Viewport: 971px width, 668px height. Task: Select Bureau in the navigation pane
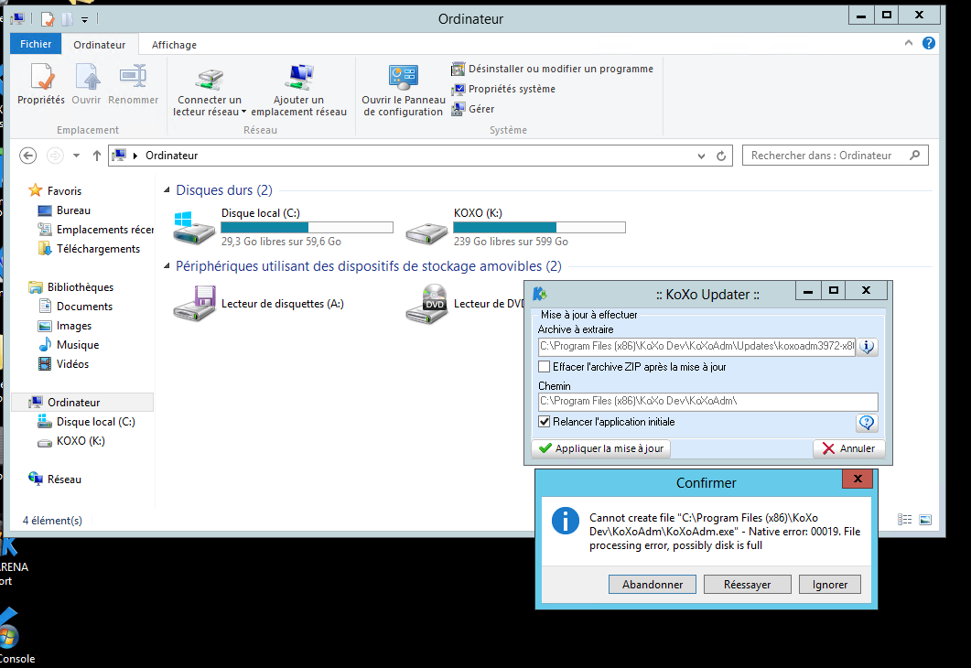tap(64, 210)
